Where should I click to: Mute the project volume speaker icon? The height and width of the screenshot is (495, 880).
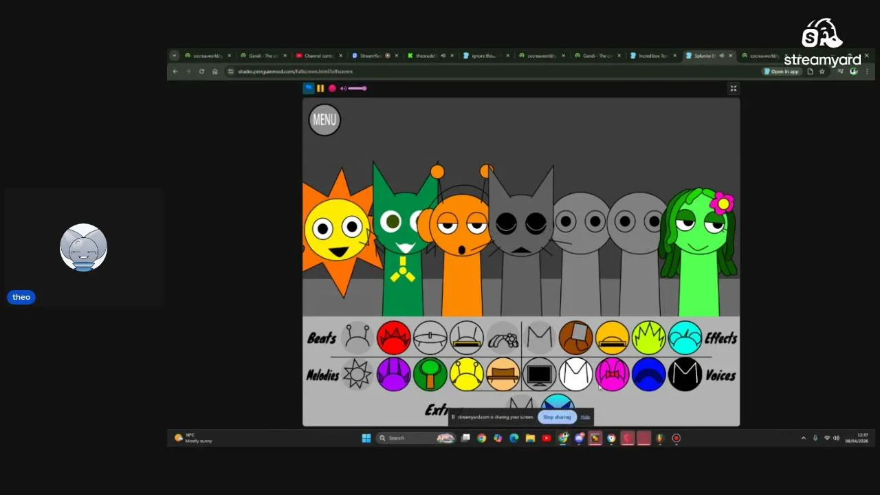coord(343,88)
